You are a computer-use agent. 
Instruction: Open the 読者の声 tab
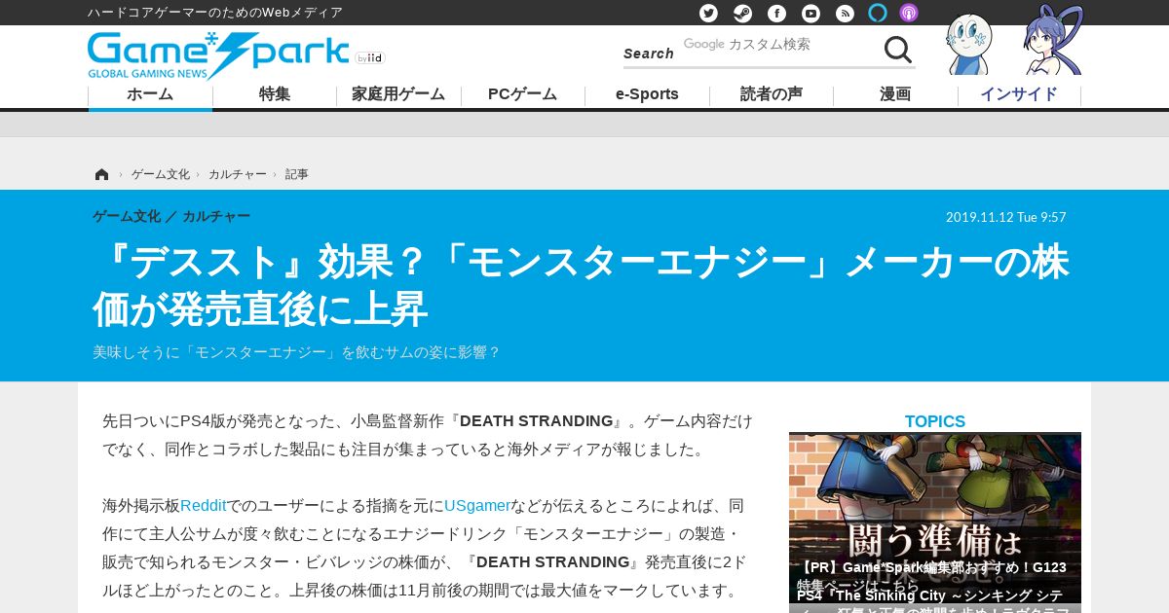tap(772, 95)
